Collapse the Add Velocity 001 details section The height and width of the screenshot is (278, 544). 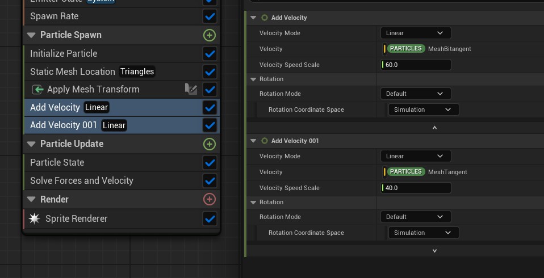[253, 141]
